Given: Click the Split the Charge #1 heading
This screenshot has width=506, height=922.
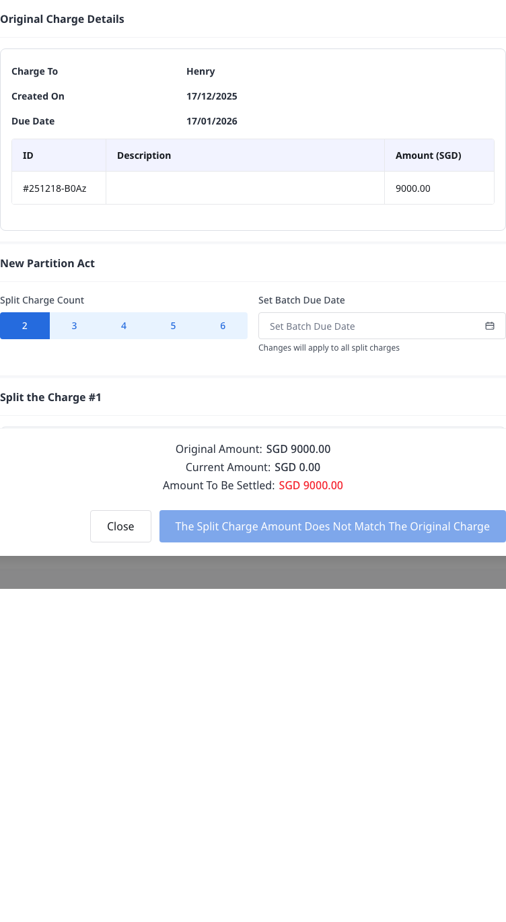Looking at the screenshot, I should click(x=50, y=397).
